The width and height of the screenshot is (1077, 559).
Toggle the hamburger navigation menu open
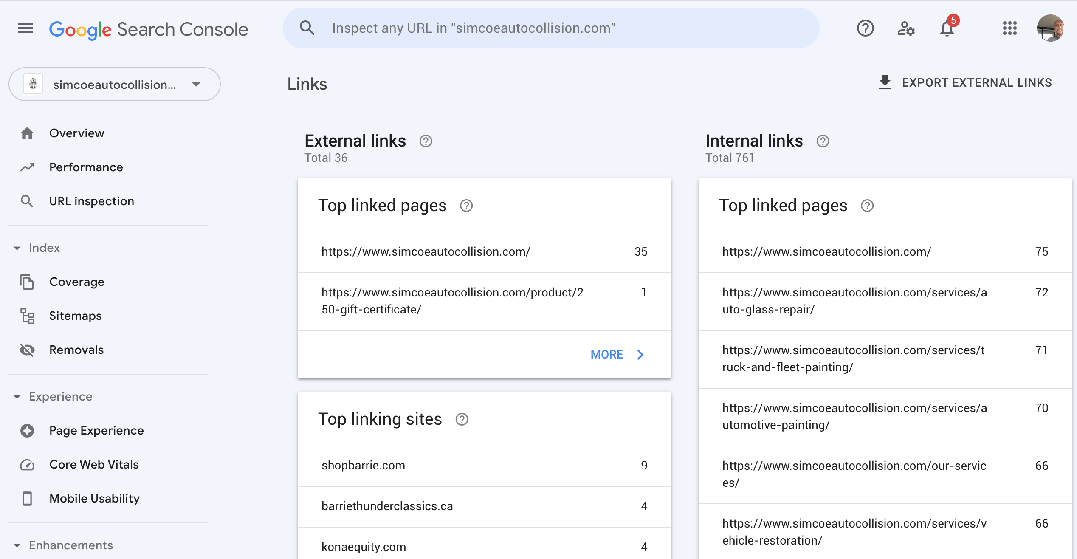pyautogui.click(x=25, y=28)
